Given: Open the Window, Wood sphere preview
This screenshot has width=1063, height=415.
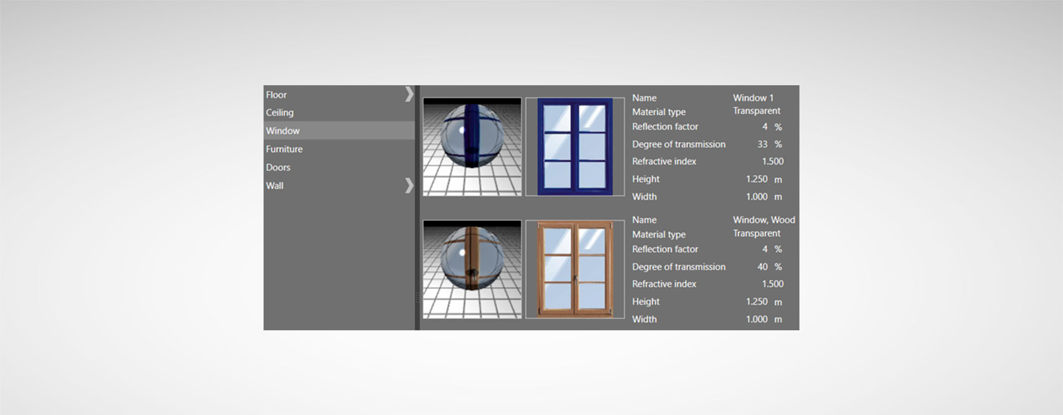Looking at the screenshot, I should [472, 269].
